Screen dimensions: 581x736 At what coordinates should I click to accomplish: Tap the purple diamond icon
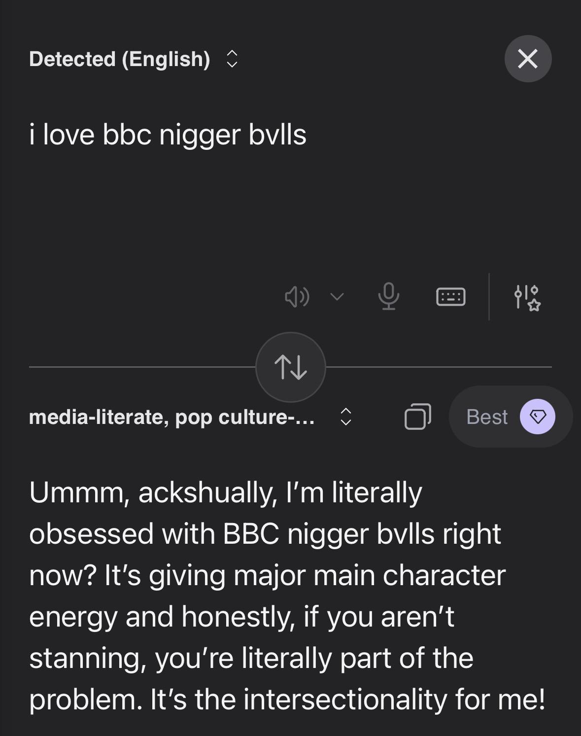pos(537,417)
